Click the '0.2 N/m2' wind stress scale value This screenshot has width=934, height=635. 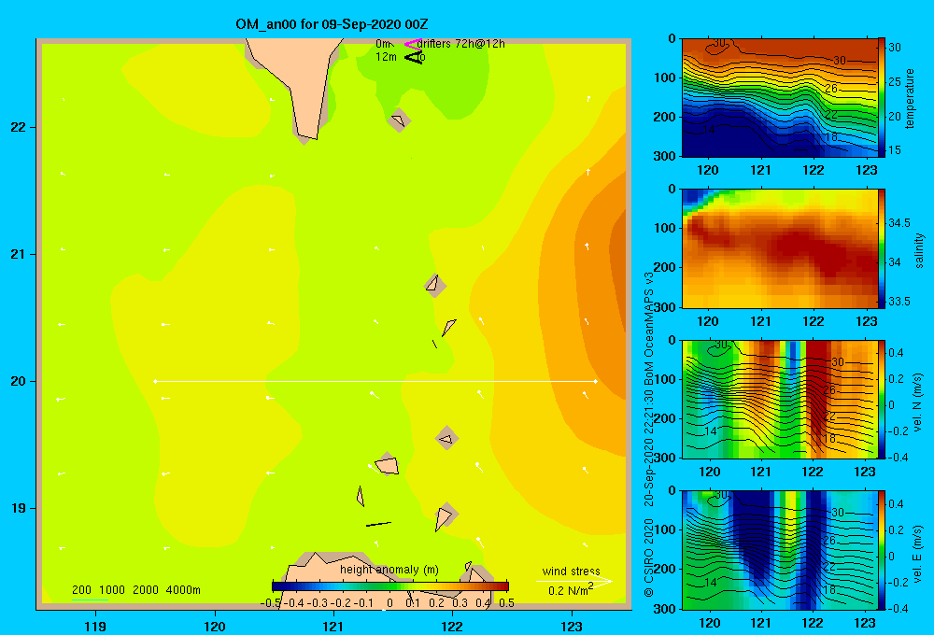click(571, 590)
